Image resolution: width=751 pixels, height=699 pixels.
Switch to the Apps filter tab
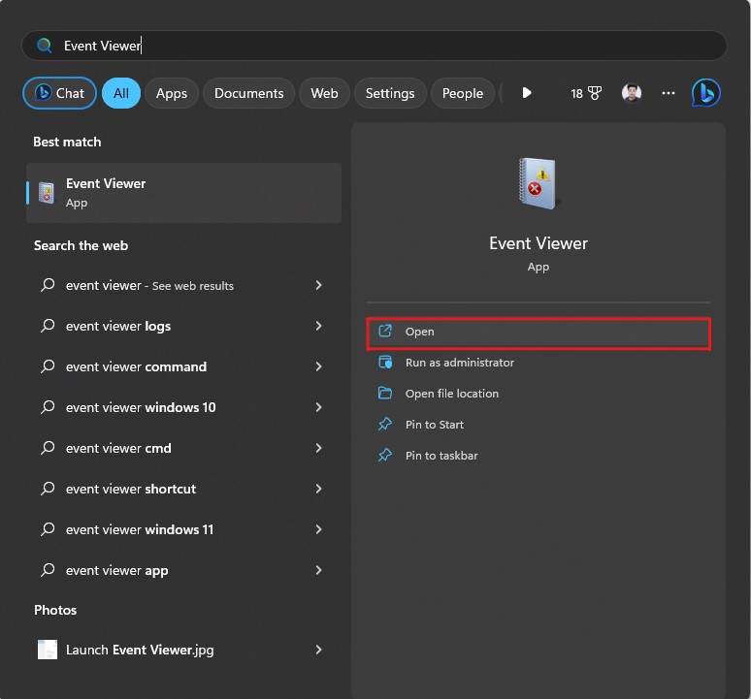(172, 93)
